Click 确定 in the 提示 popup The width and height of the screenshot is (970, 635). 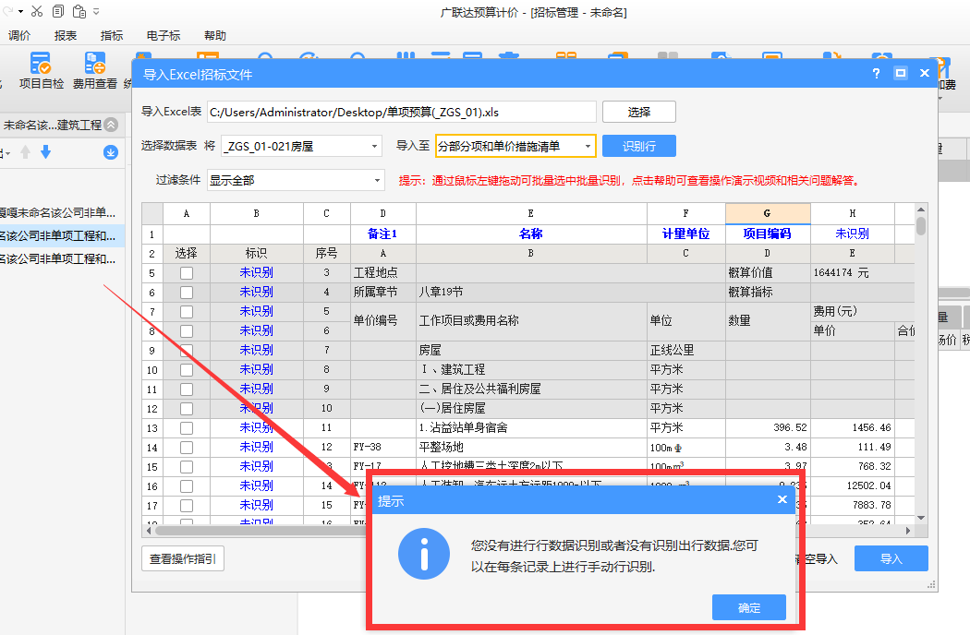749,608
